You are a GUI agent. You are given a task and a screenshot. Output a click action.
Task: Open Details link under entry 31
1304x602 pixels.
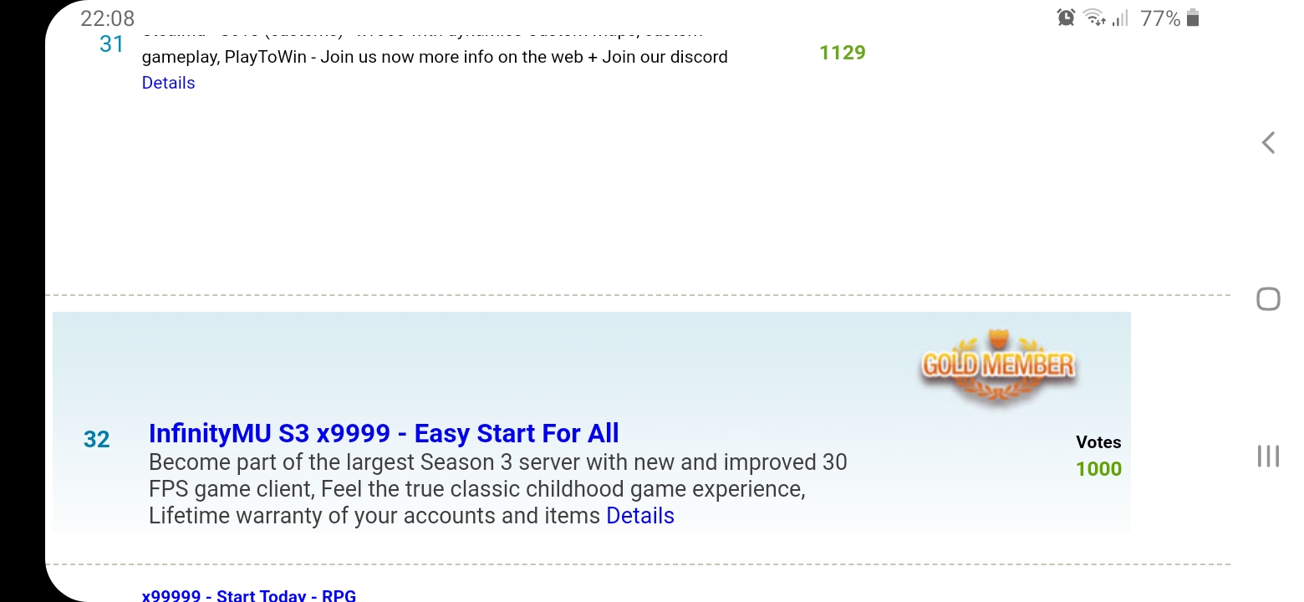(x=168, y=83)
